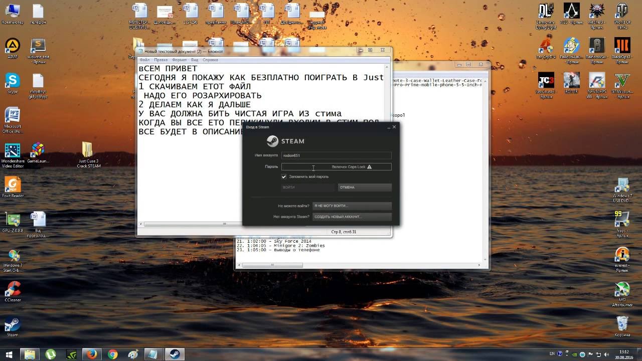This screenshot has width=642, height=361.
Task: Click 'СОЗДАТЬ НОВЫЙ АККАУНТ...' button
Action: click(352, 217)
